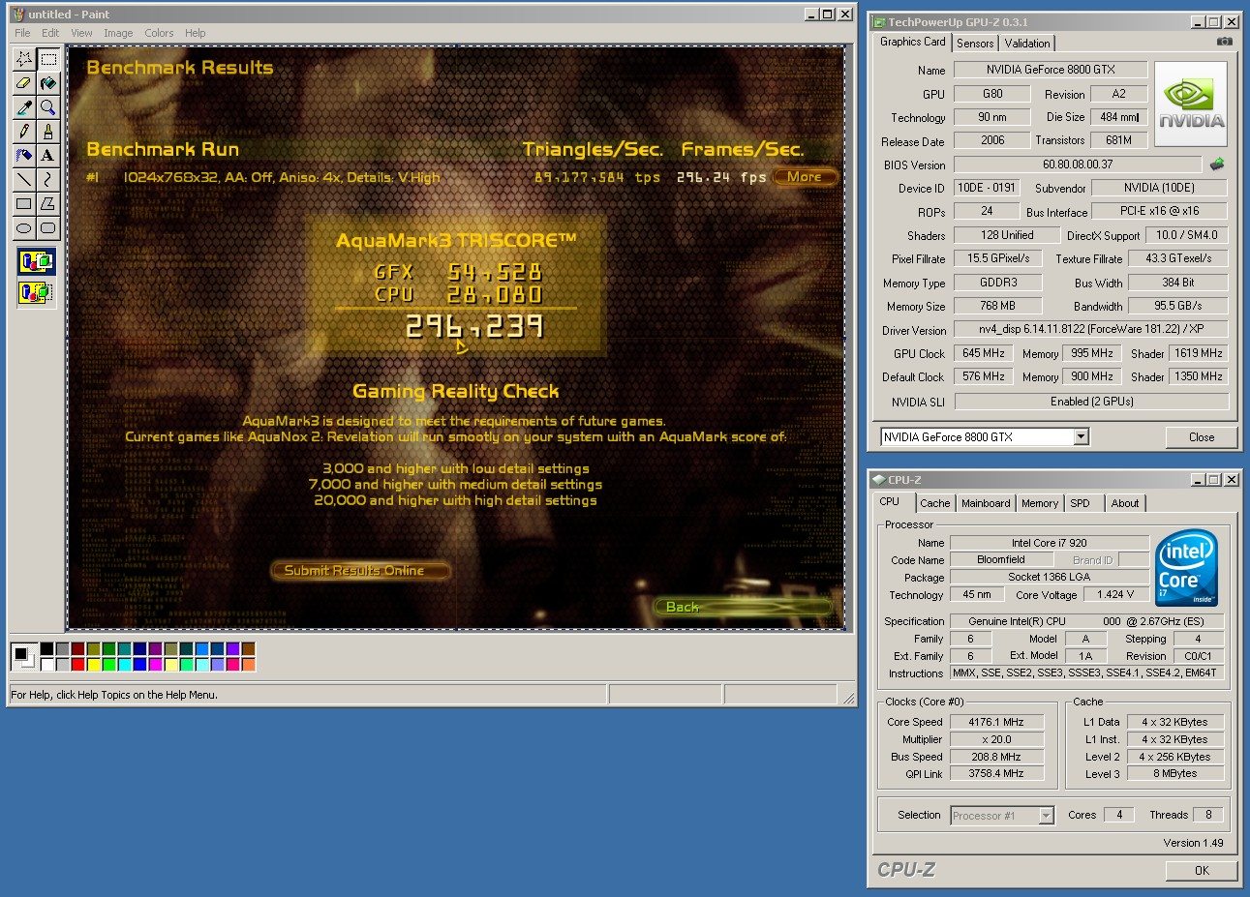Switch to the Validation tab in GPU-Z

point(1027,44)
